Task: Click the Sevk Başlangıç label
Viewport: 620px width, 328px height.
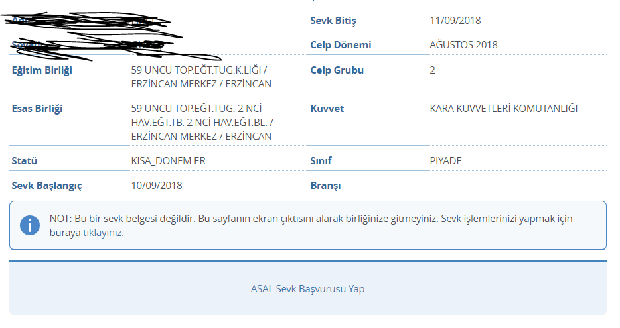Action: point(46,186)
